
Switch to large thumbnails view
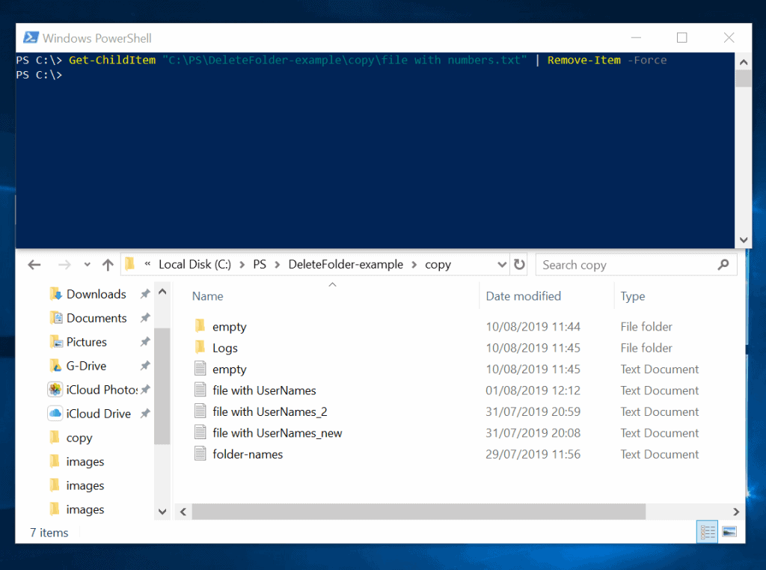click(x=728, y=532)
